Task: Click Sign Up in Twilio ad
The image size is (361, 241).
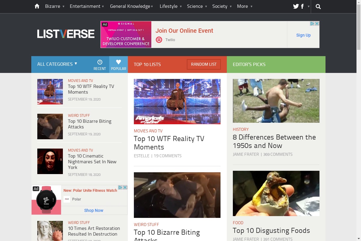Action: click(x=303, y=35)
